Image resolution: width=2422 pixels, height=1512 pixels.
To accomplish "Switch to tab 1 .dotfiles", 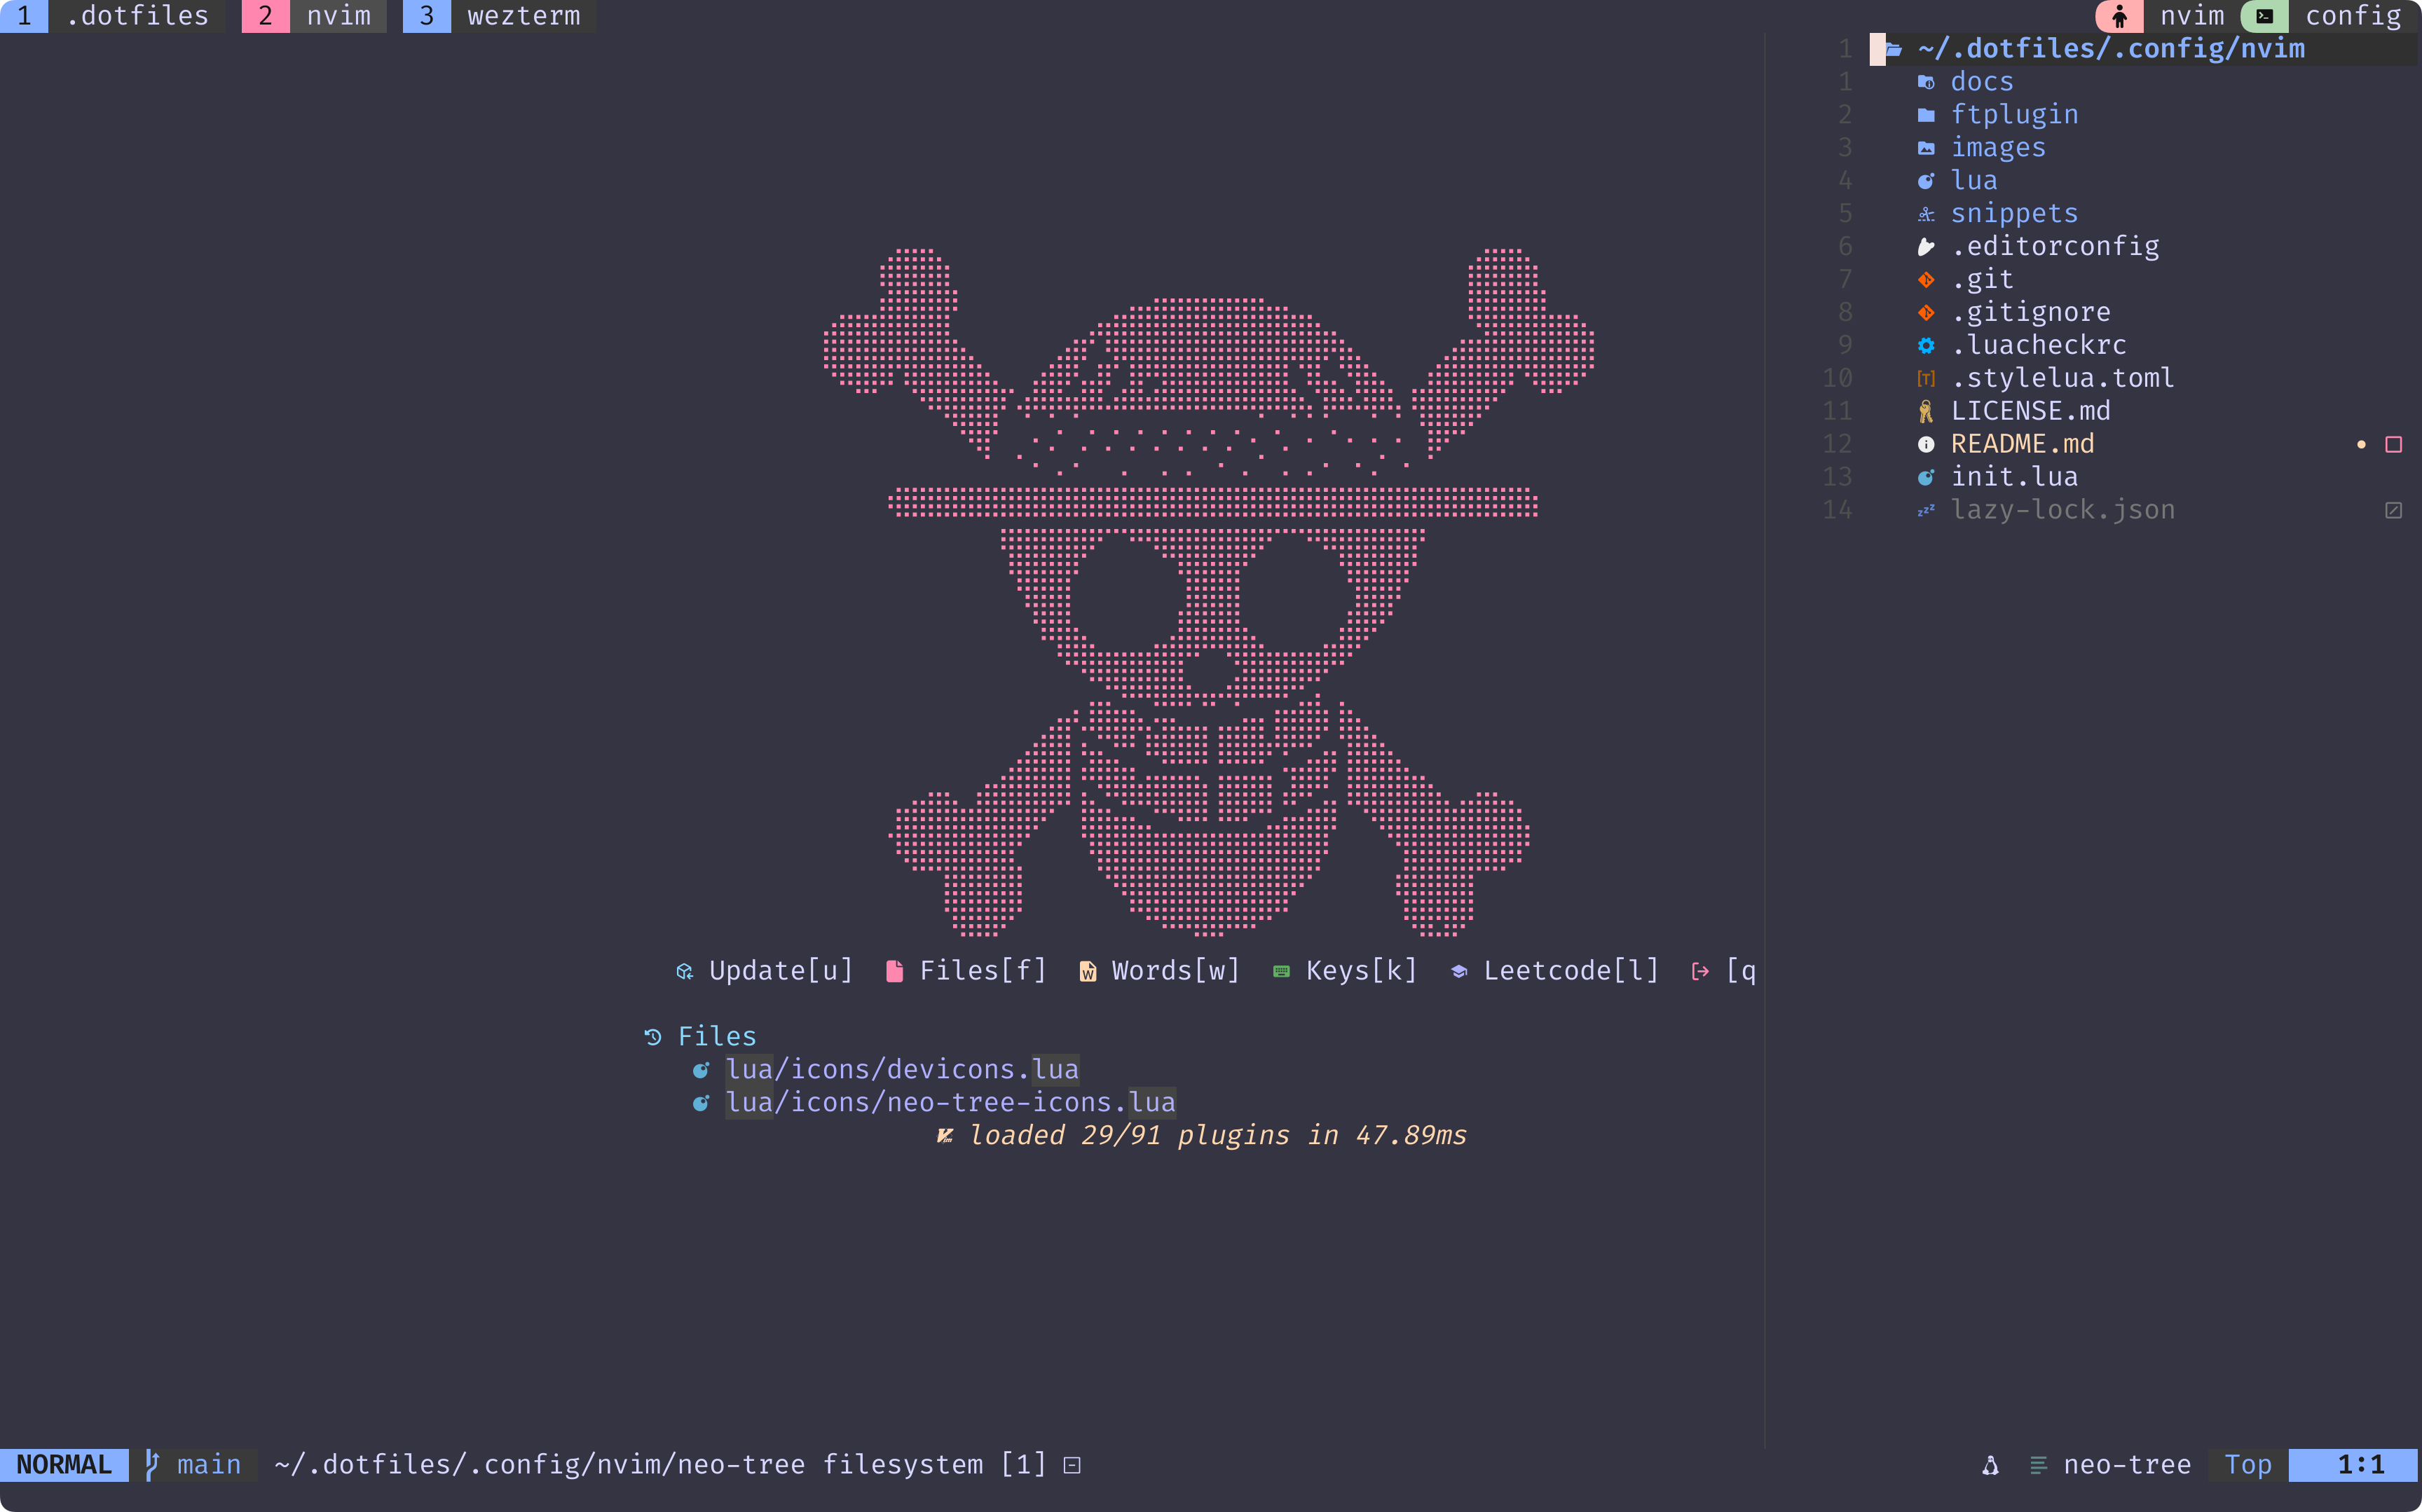I will click(x=137, y=16).
